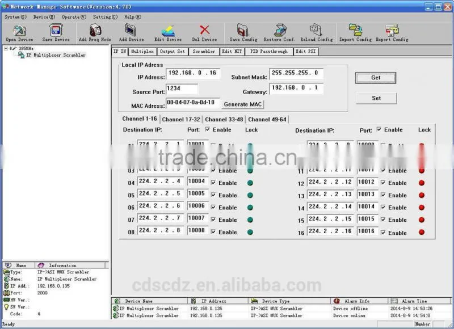Click Add Device toolbar icon
The width and height of the screenshot is (454, 329).
(x=131, y=30)
